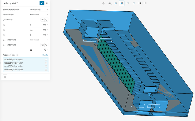Remove face1862@Flow region from list
Screen dimensions: 195x121
point(46,60)
